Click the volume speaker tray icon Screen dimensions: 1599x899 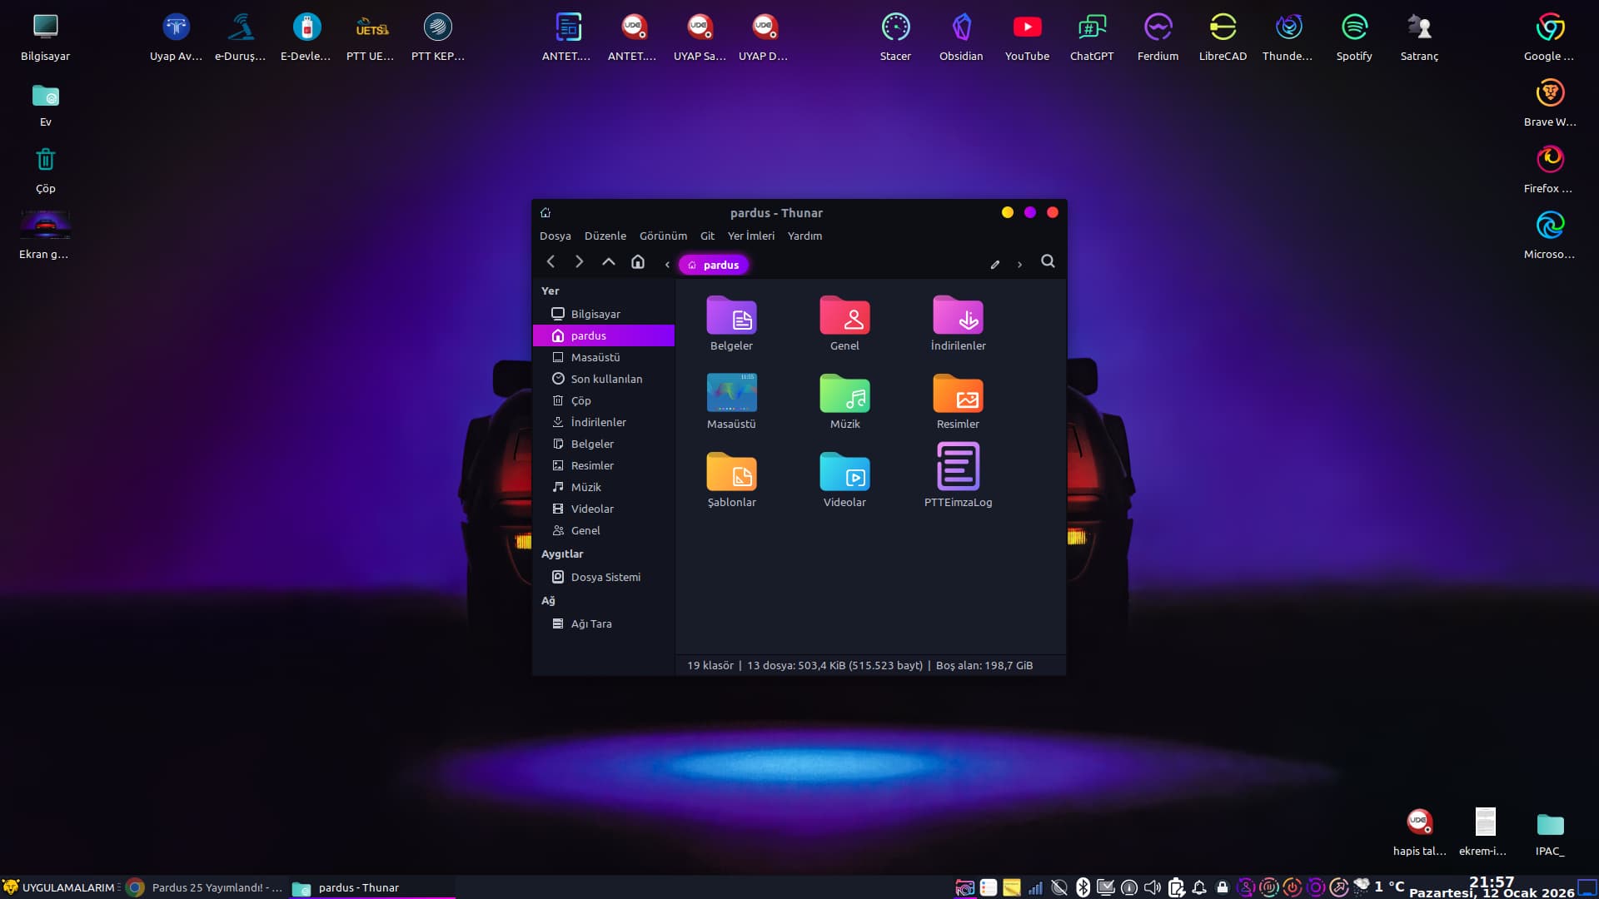(1153, 887)
